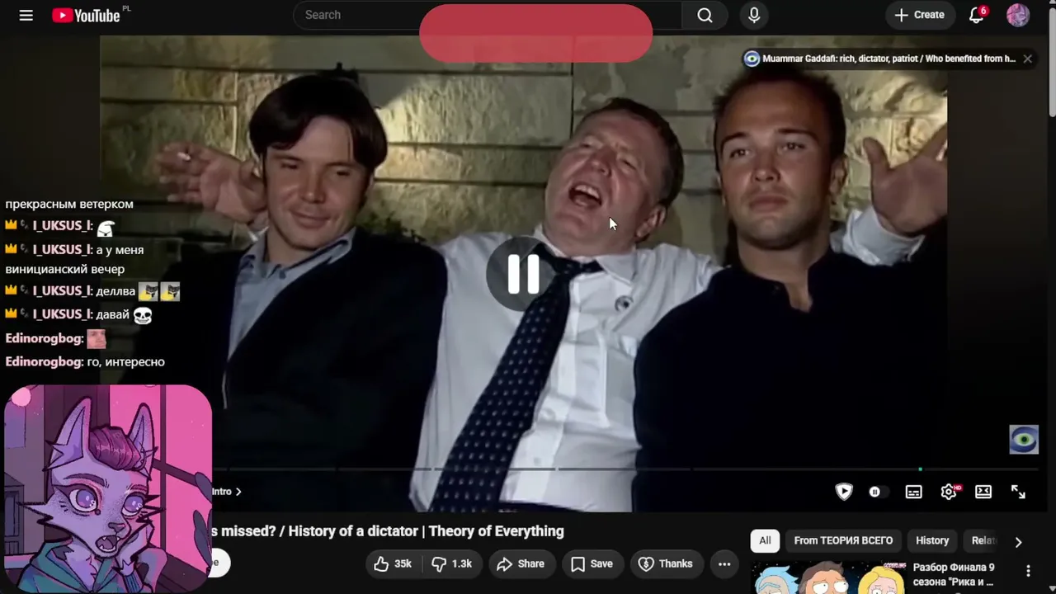Viewport: 1056px width, 594px height.
Task: Send Thanks to the creator
Action: point(665,563)
